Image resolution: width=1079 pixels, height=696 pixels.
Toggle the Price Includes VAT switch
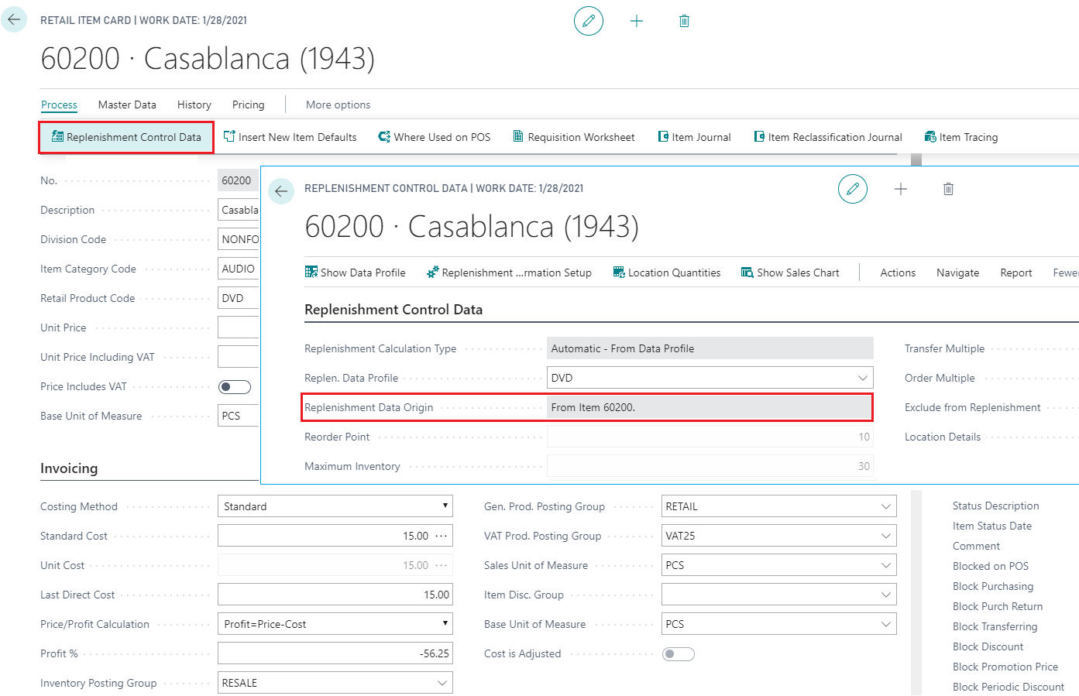235,387
